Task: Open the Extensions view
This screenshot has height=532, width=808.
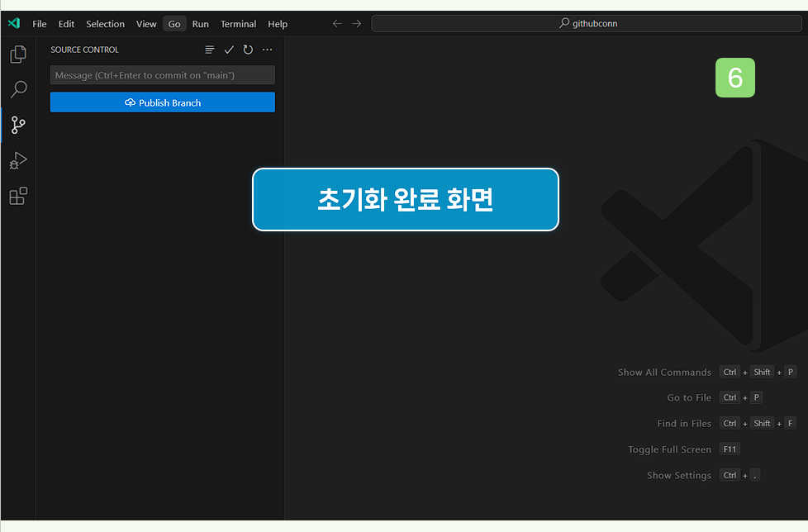Action: click(x=17, y=196)
